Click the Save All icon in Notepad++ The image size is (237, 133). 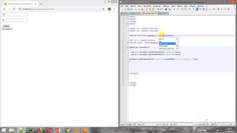(x=132, y=9)
